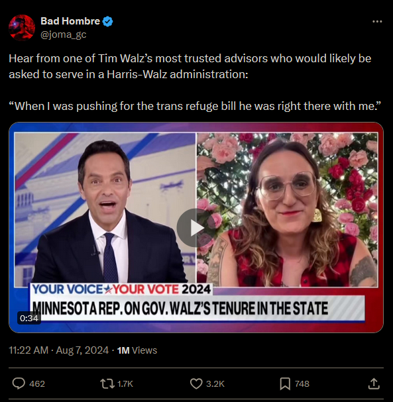Viewport: 393px width, 402px height.
Task: Open the three-dot more options menu
Action: [x=377, y=22]
